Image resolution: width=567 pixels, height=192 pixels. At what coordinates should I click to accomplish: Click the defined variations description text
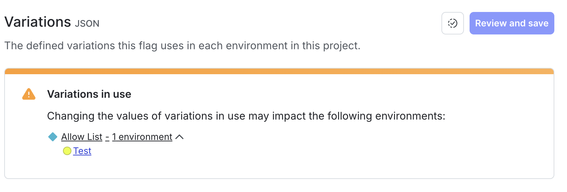click(182, 46)
